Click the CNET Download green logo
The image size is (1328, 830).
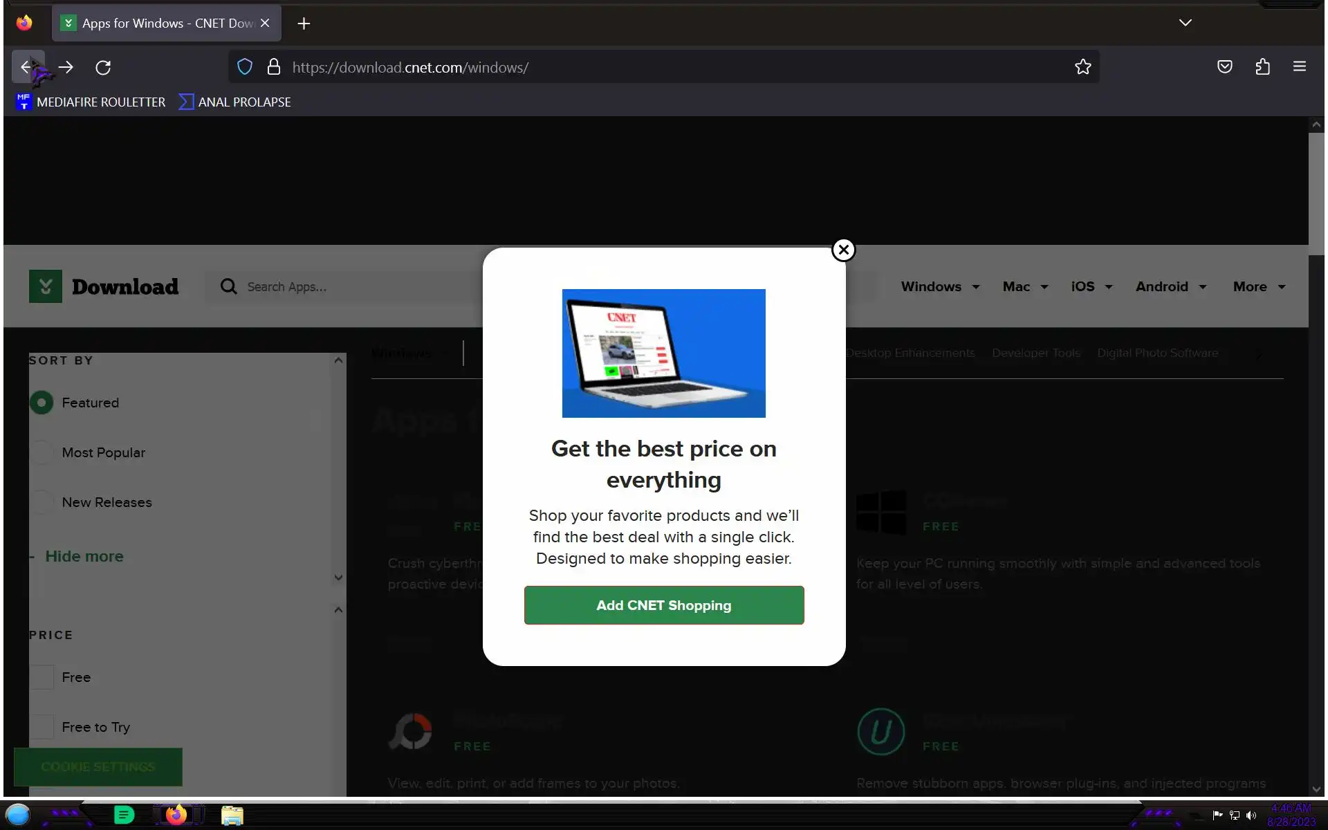click(x=46, y=286)
